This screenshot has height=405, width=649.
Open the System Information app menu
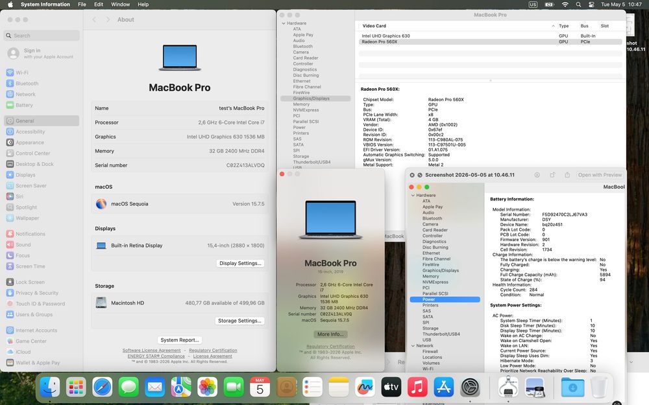pyautogui.click(x=45, y=5)
